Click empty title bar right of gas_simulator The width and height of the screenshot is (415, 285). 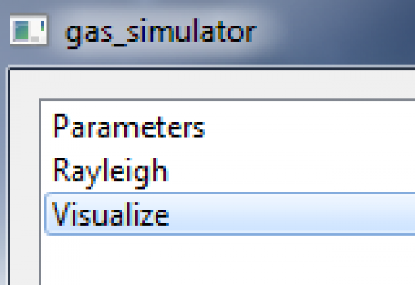click(332, 32)
